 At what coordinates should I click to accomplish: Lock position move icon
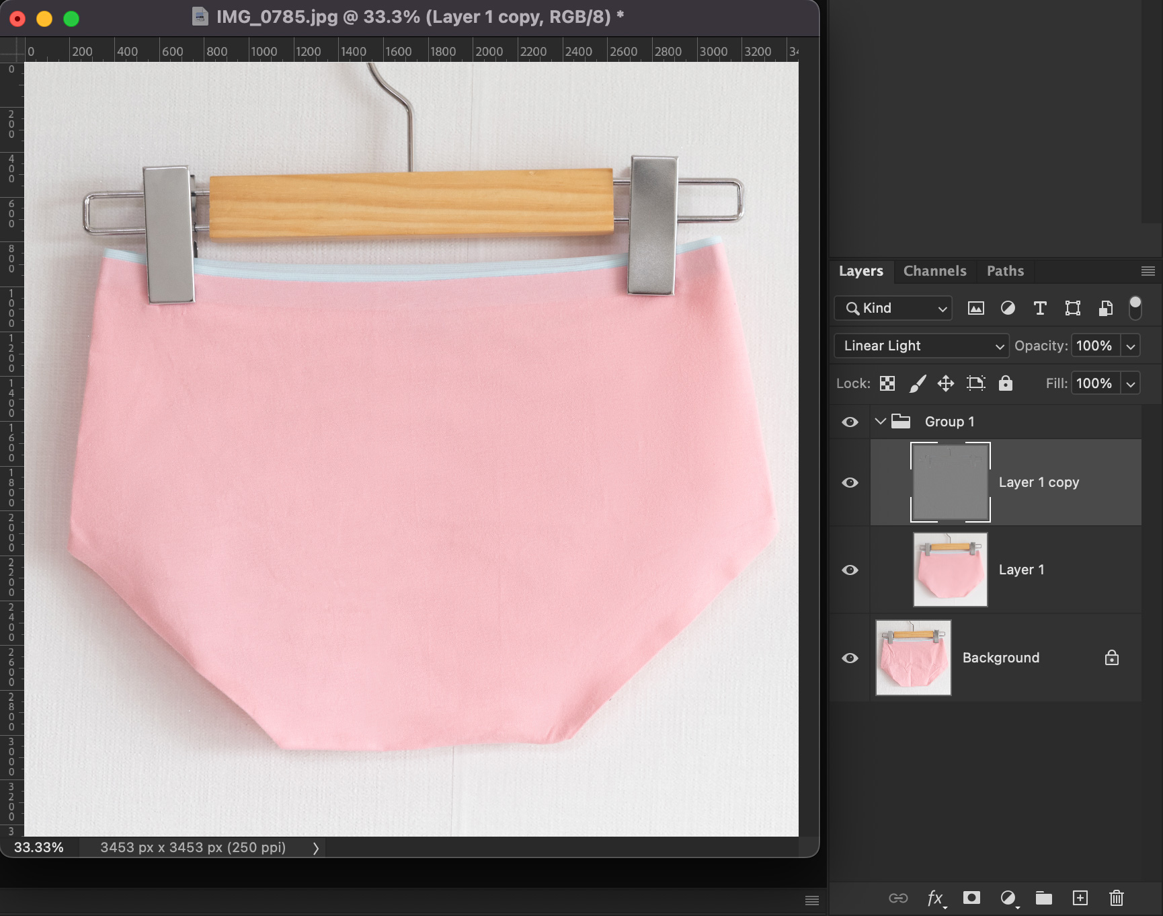[946, 383]
